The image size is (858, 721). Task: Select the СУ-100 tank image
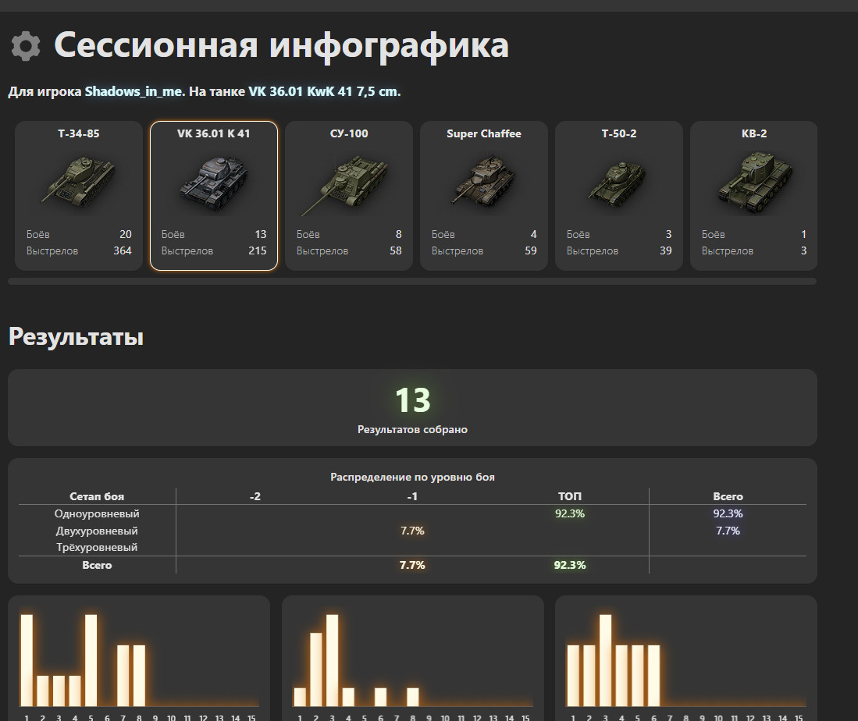point(347,184)
